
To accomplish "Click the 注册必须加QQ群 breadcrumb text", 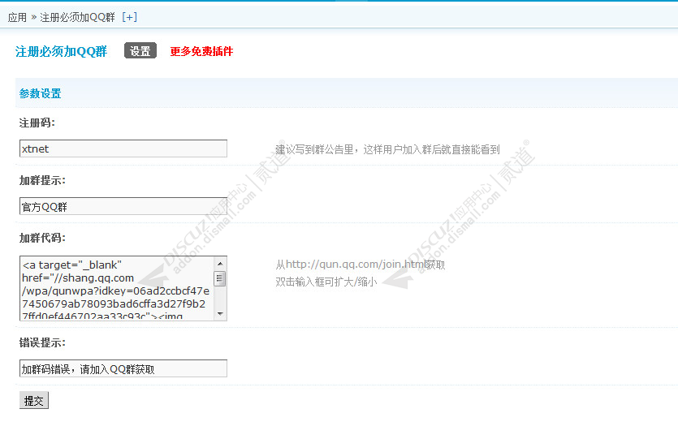I will click(x=77, y=17).
